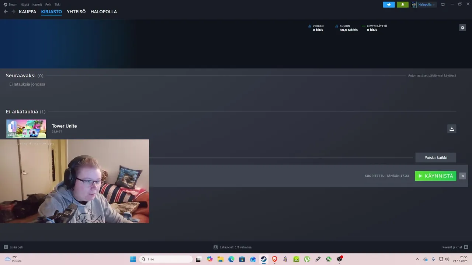Go forward with the right arrow
The image size is (472, 265).
point(13,12)
